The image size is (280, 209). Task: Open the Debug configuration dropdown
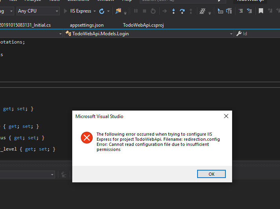point(7,11)
